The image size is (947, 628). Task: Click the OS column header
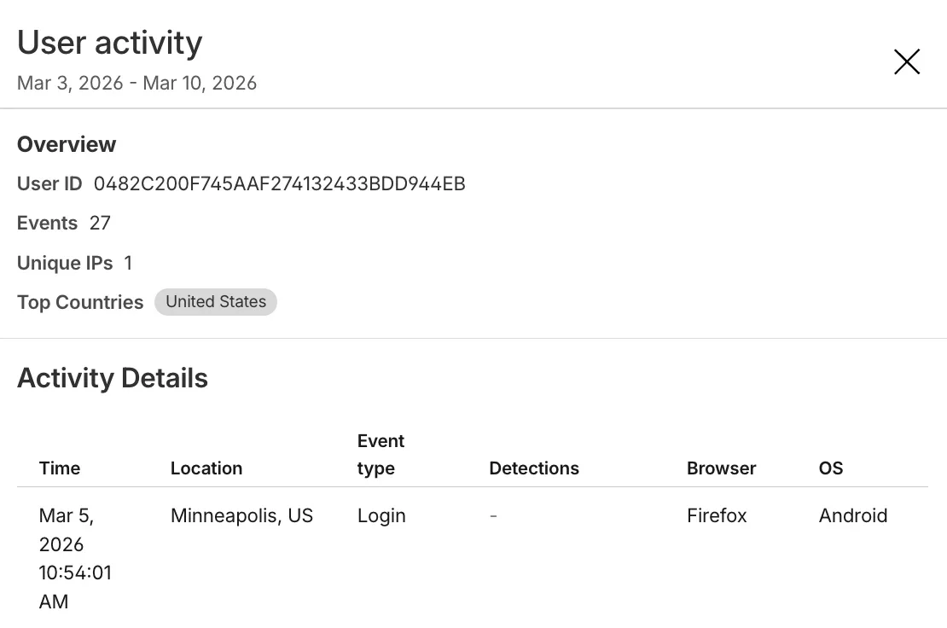click(x=829, y=468)
